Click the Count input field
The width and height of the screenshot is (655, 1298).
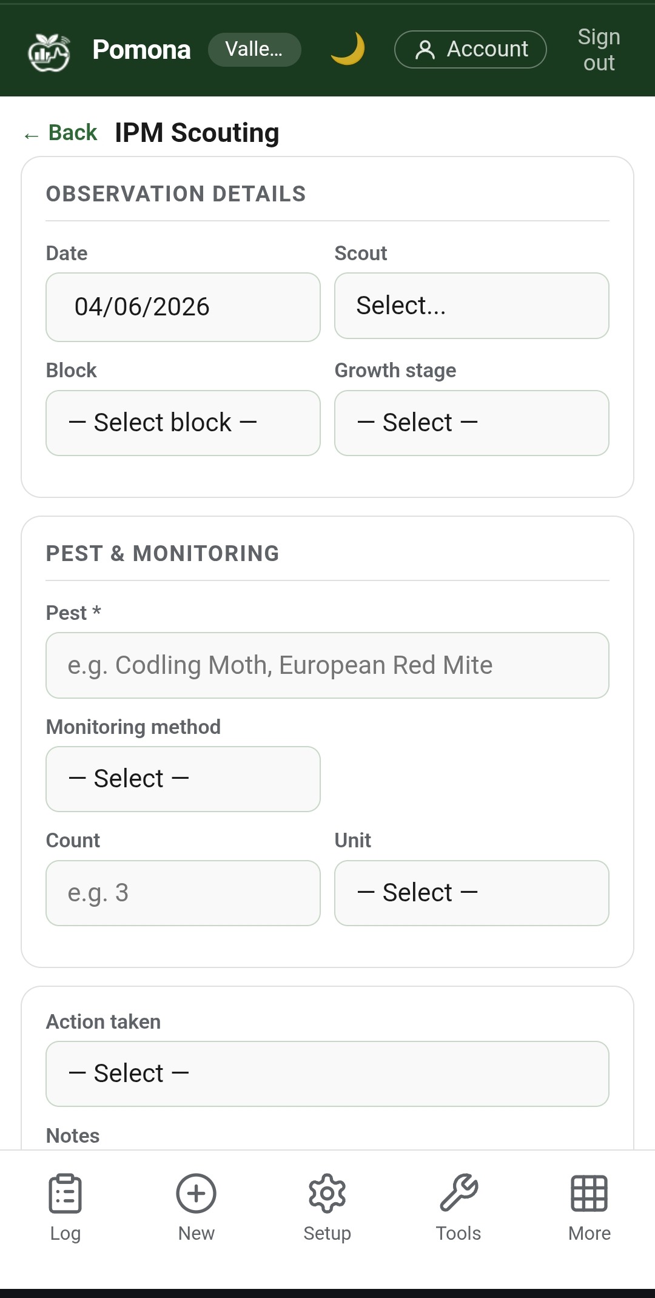183,893
